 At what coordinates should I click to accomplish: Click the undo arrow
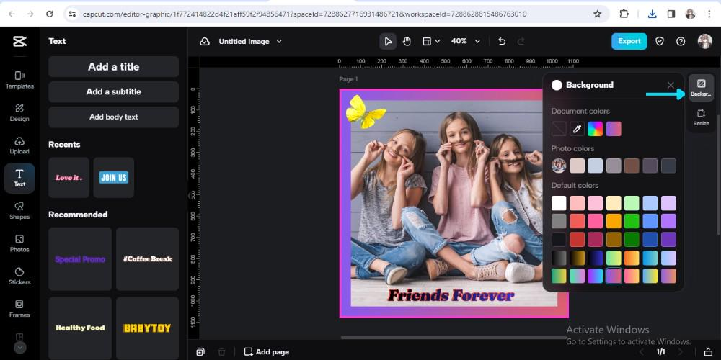(502, 41)
